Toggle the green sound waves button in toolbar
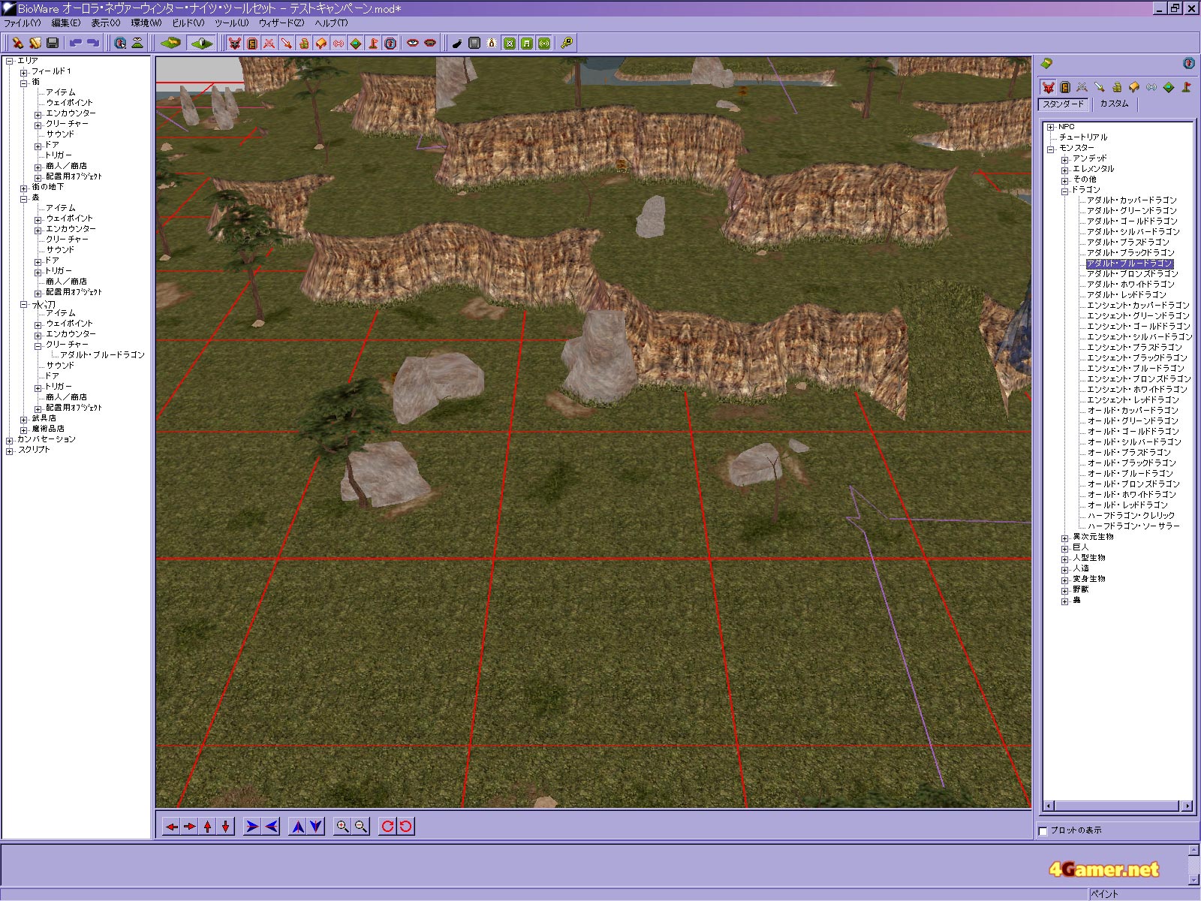The width and height of the screenshot is (1201, 901). pos(544,44)
